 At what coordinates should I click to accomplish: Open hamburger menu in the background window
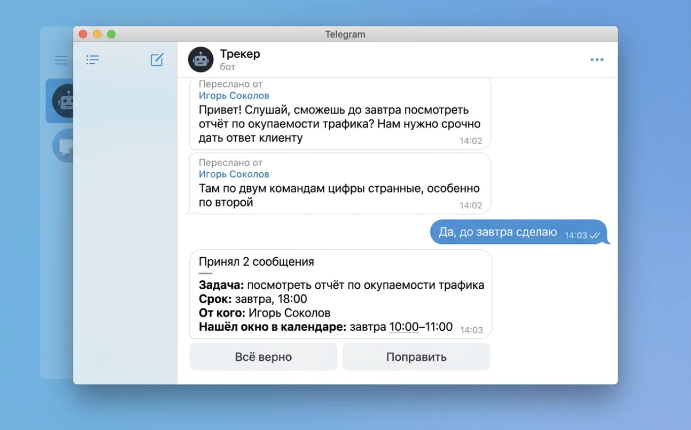click(x=61, y=60)
